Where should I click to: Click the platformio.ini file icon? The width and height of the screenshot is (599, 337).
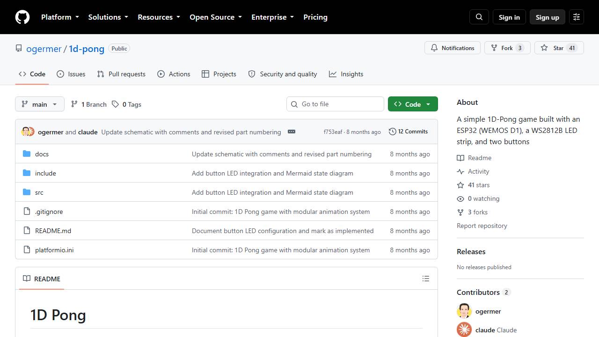click(27, 250)
